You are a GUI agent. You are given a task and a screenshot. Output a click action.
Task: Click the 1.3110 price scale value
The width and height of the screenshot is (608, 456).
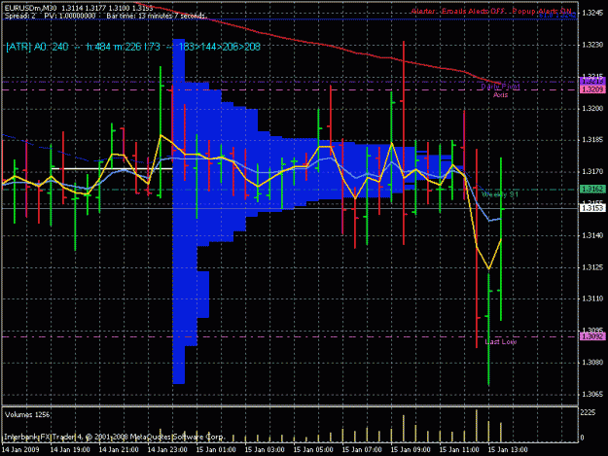(x=592, y=298)
